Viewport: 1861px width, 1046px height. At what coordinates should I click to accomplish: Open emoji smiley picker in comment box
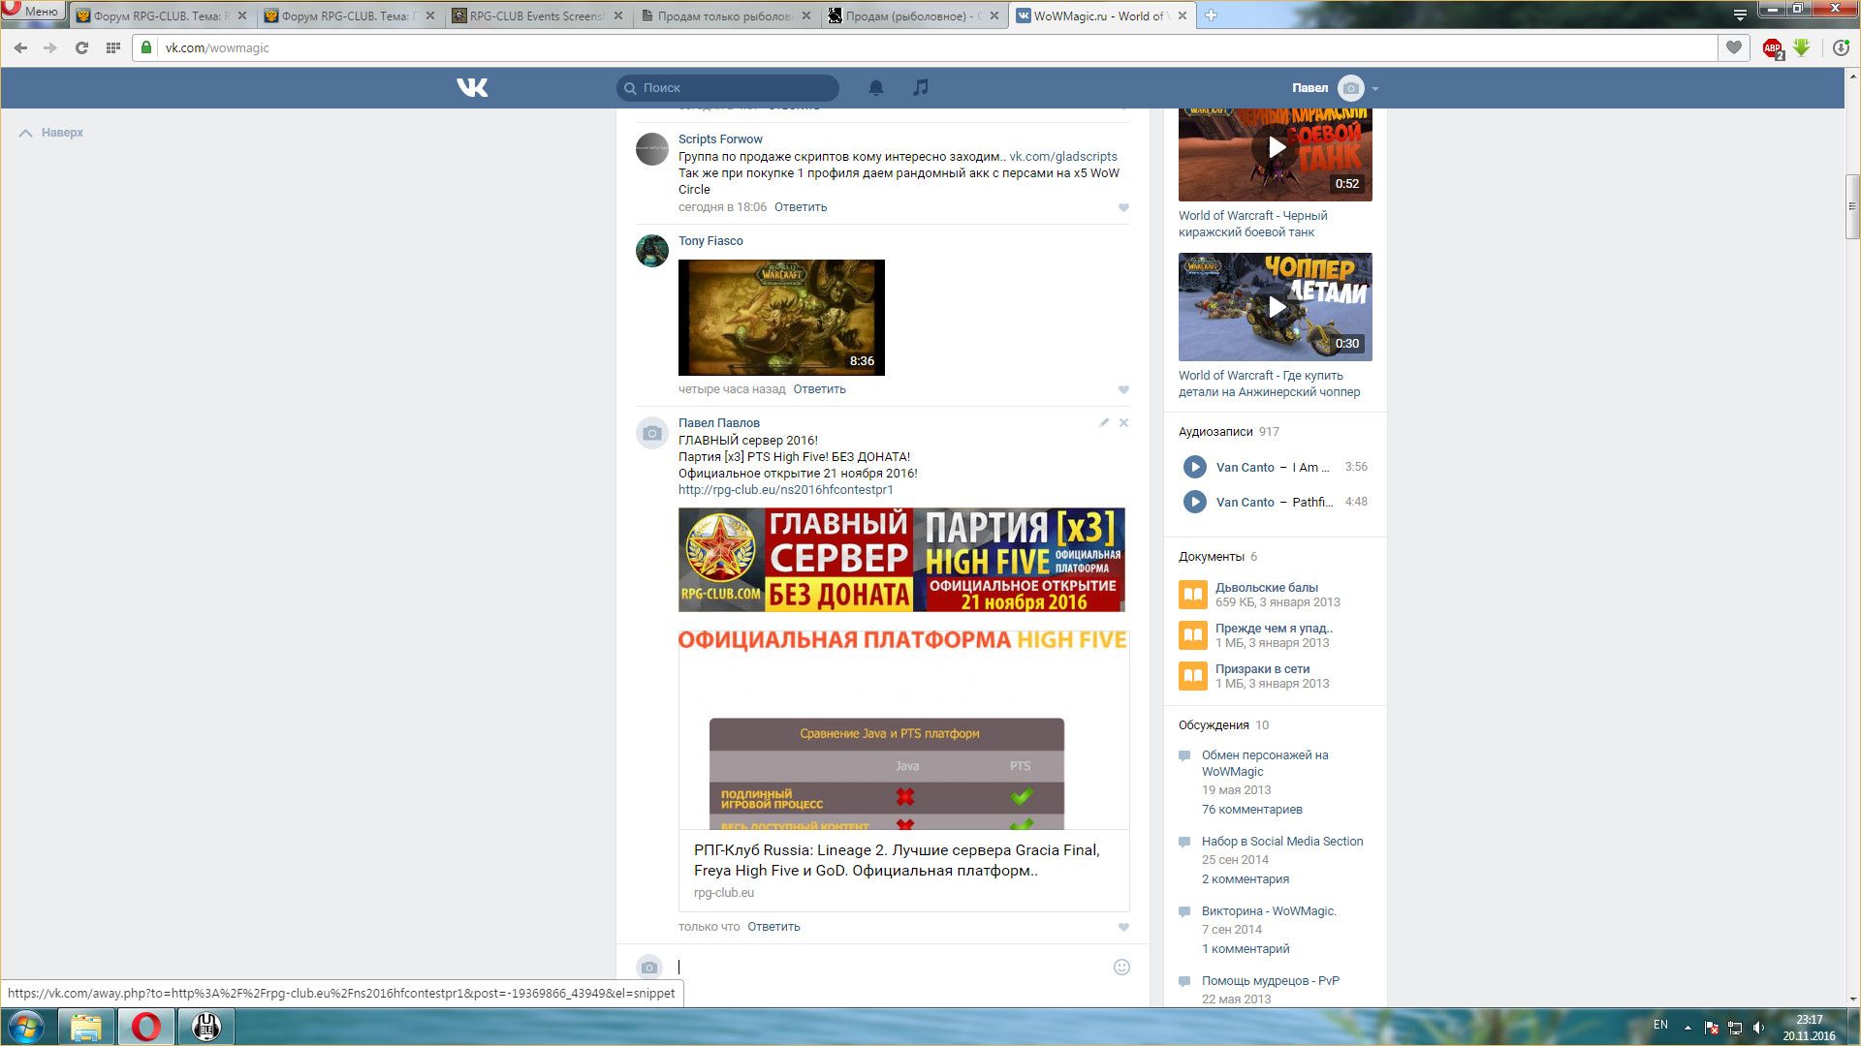1121,967
